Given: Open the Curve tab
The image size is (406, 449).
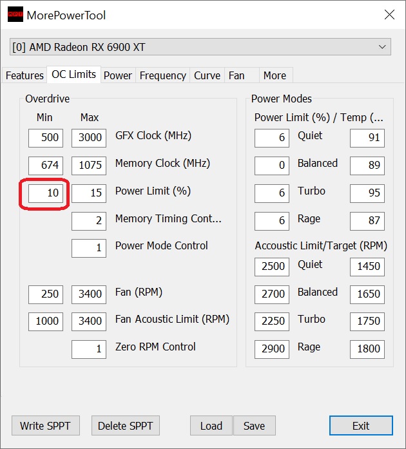Looking at the screenshot, I should tap(207, 75).
